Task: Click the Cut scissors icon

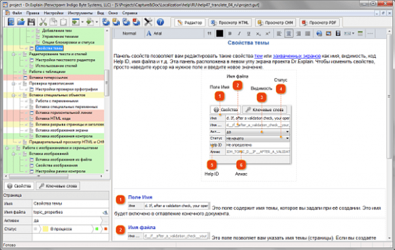Action: [43, 22]
